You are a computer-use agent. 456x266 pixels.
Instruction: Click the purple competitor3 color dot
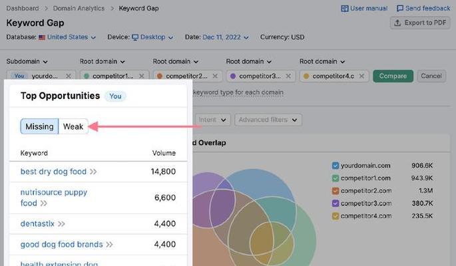[x=233, y=76]
